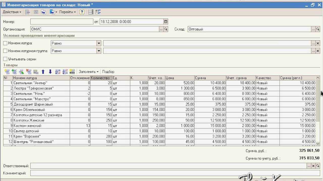Tick the Учитывать серии checkbox

5,59
